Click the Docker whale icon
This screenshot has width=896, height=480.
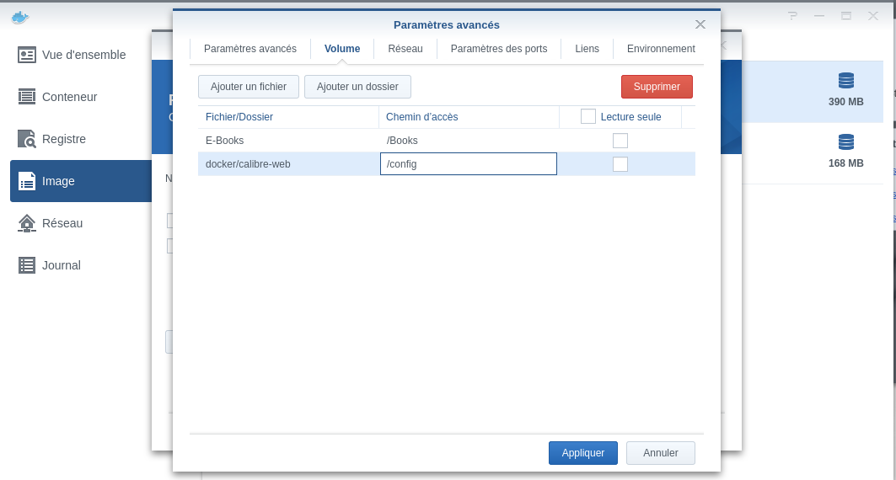click(19, 16)
